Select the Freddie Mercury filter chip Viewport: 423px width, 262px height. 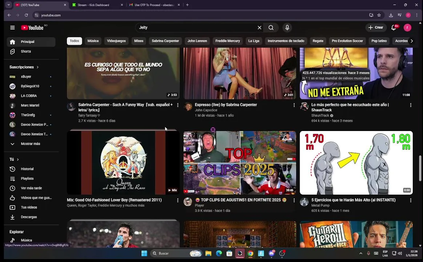click(228, 41)
